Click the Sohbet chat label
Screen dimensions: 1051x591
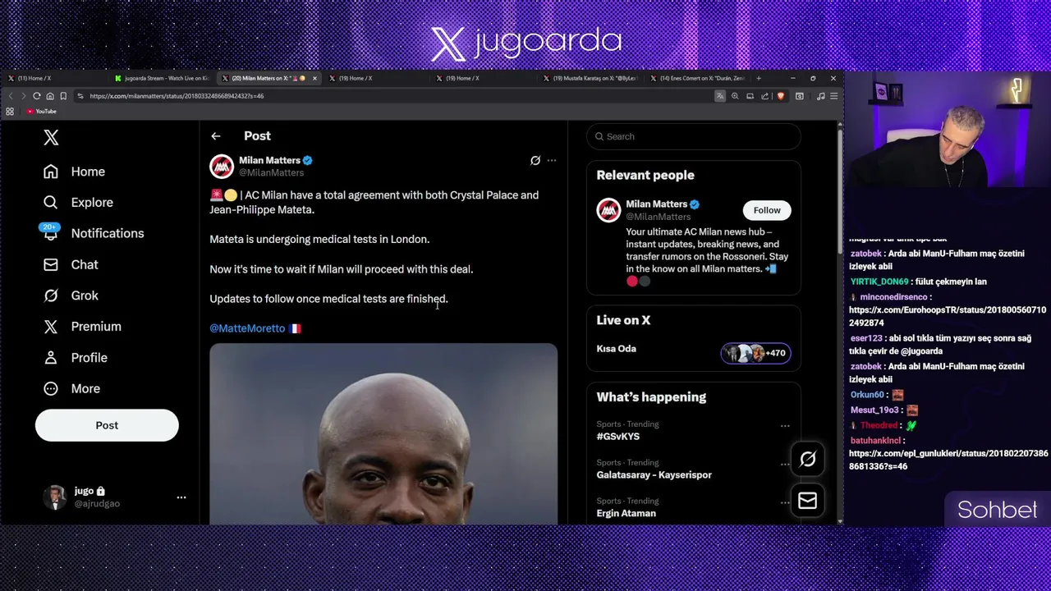coord(998,510)
